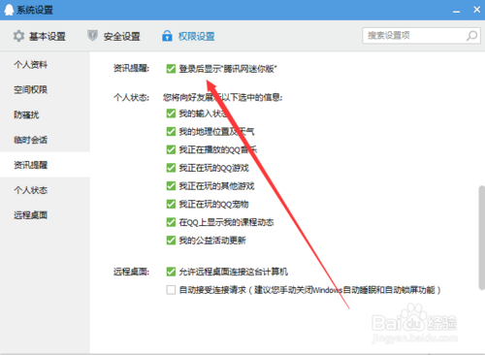
Task: Toggle 我正在播放的QQ音乐 checkbox
Action: pyautogui.click(x=171, y=149)
